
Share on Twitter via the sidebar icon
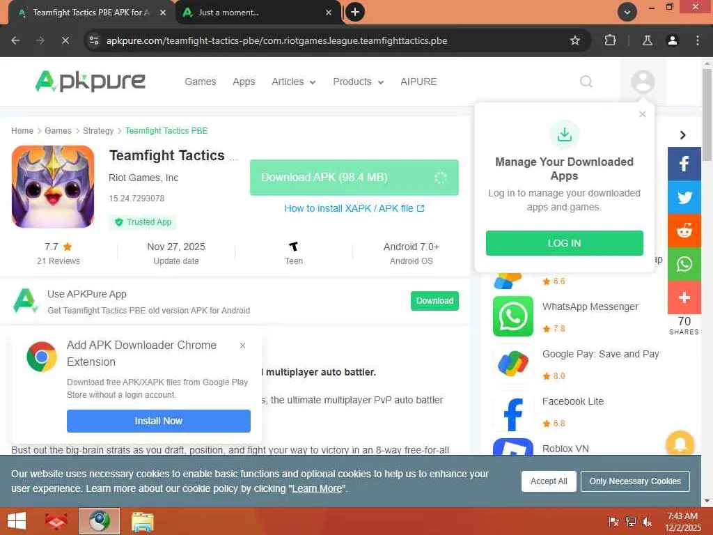point(684,197)
